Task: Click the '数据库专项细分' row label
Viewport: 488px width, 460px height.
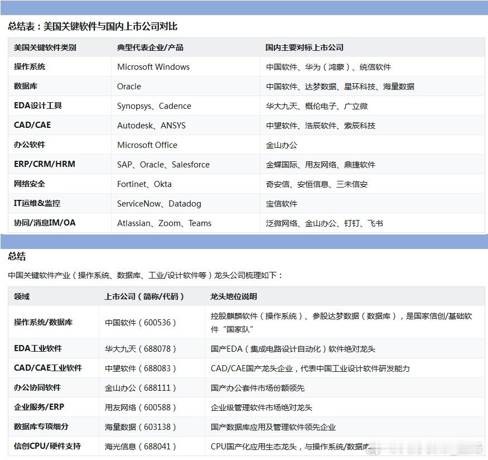Action: point(41,427)
